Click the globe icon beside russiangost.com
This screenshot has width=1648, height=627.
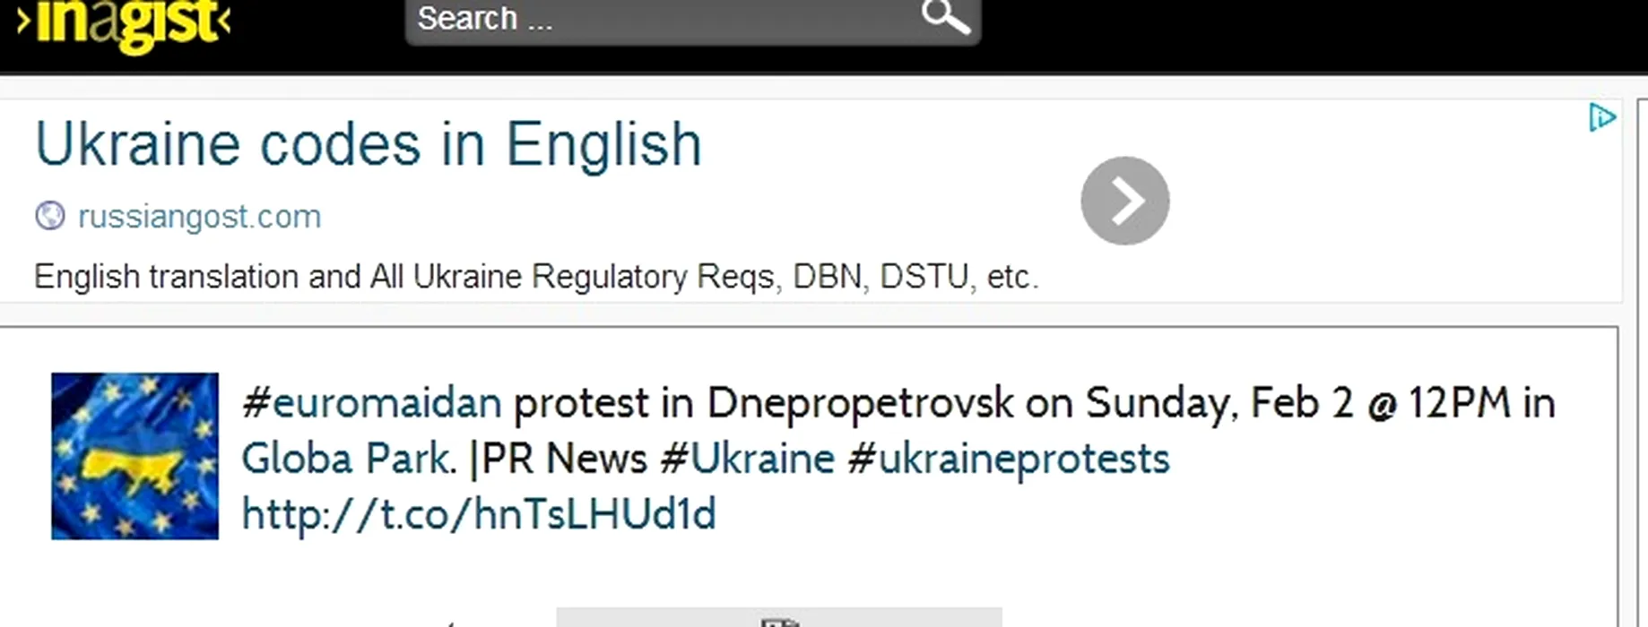point(50,216)
